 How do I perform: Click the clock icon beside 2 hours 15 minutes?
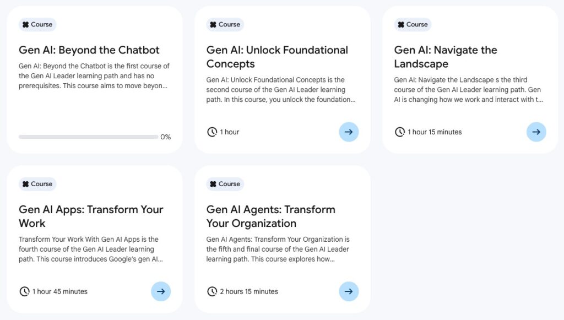point(212,291)
